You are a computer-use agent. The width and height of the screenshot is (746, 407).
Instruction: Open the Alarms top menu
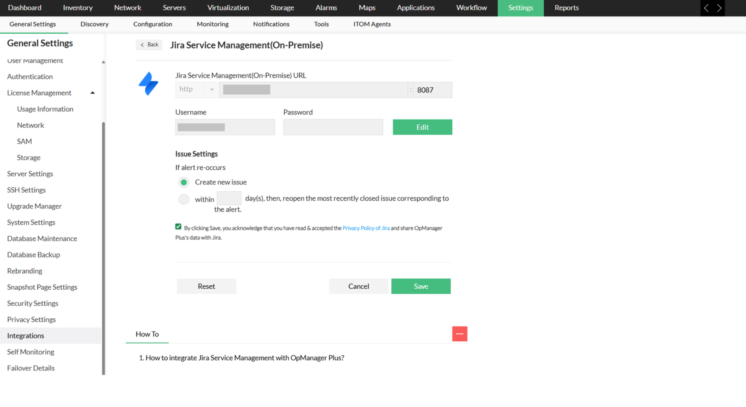pos(326,8)
